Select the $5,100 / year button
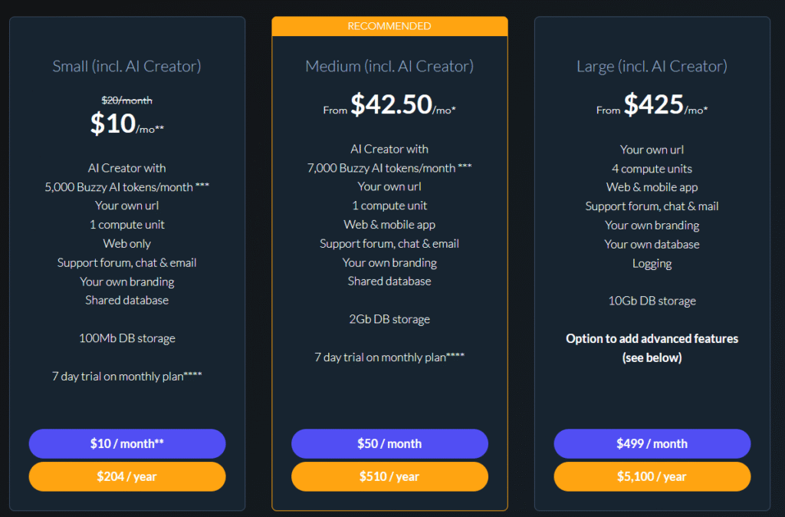Screen dimensions: 785x517 652,476
